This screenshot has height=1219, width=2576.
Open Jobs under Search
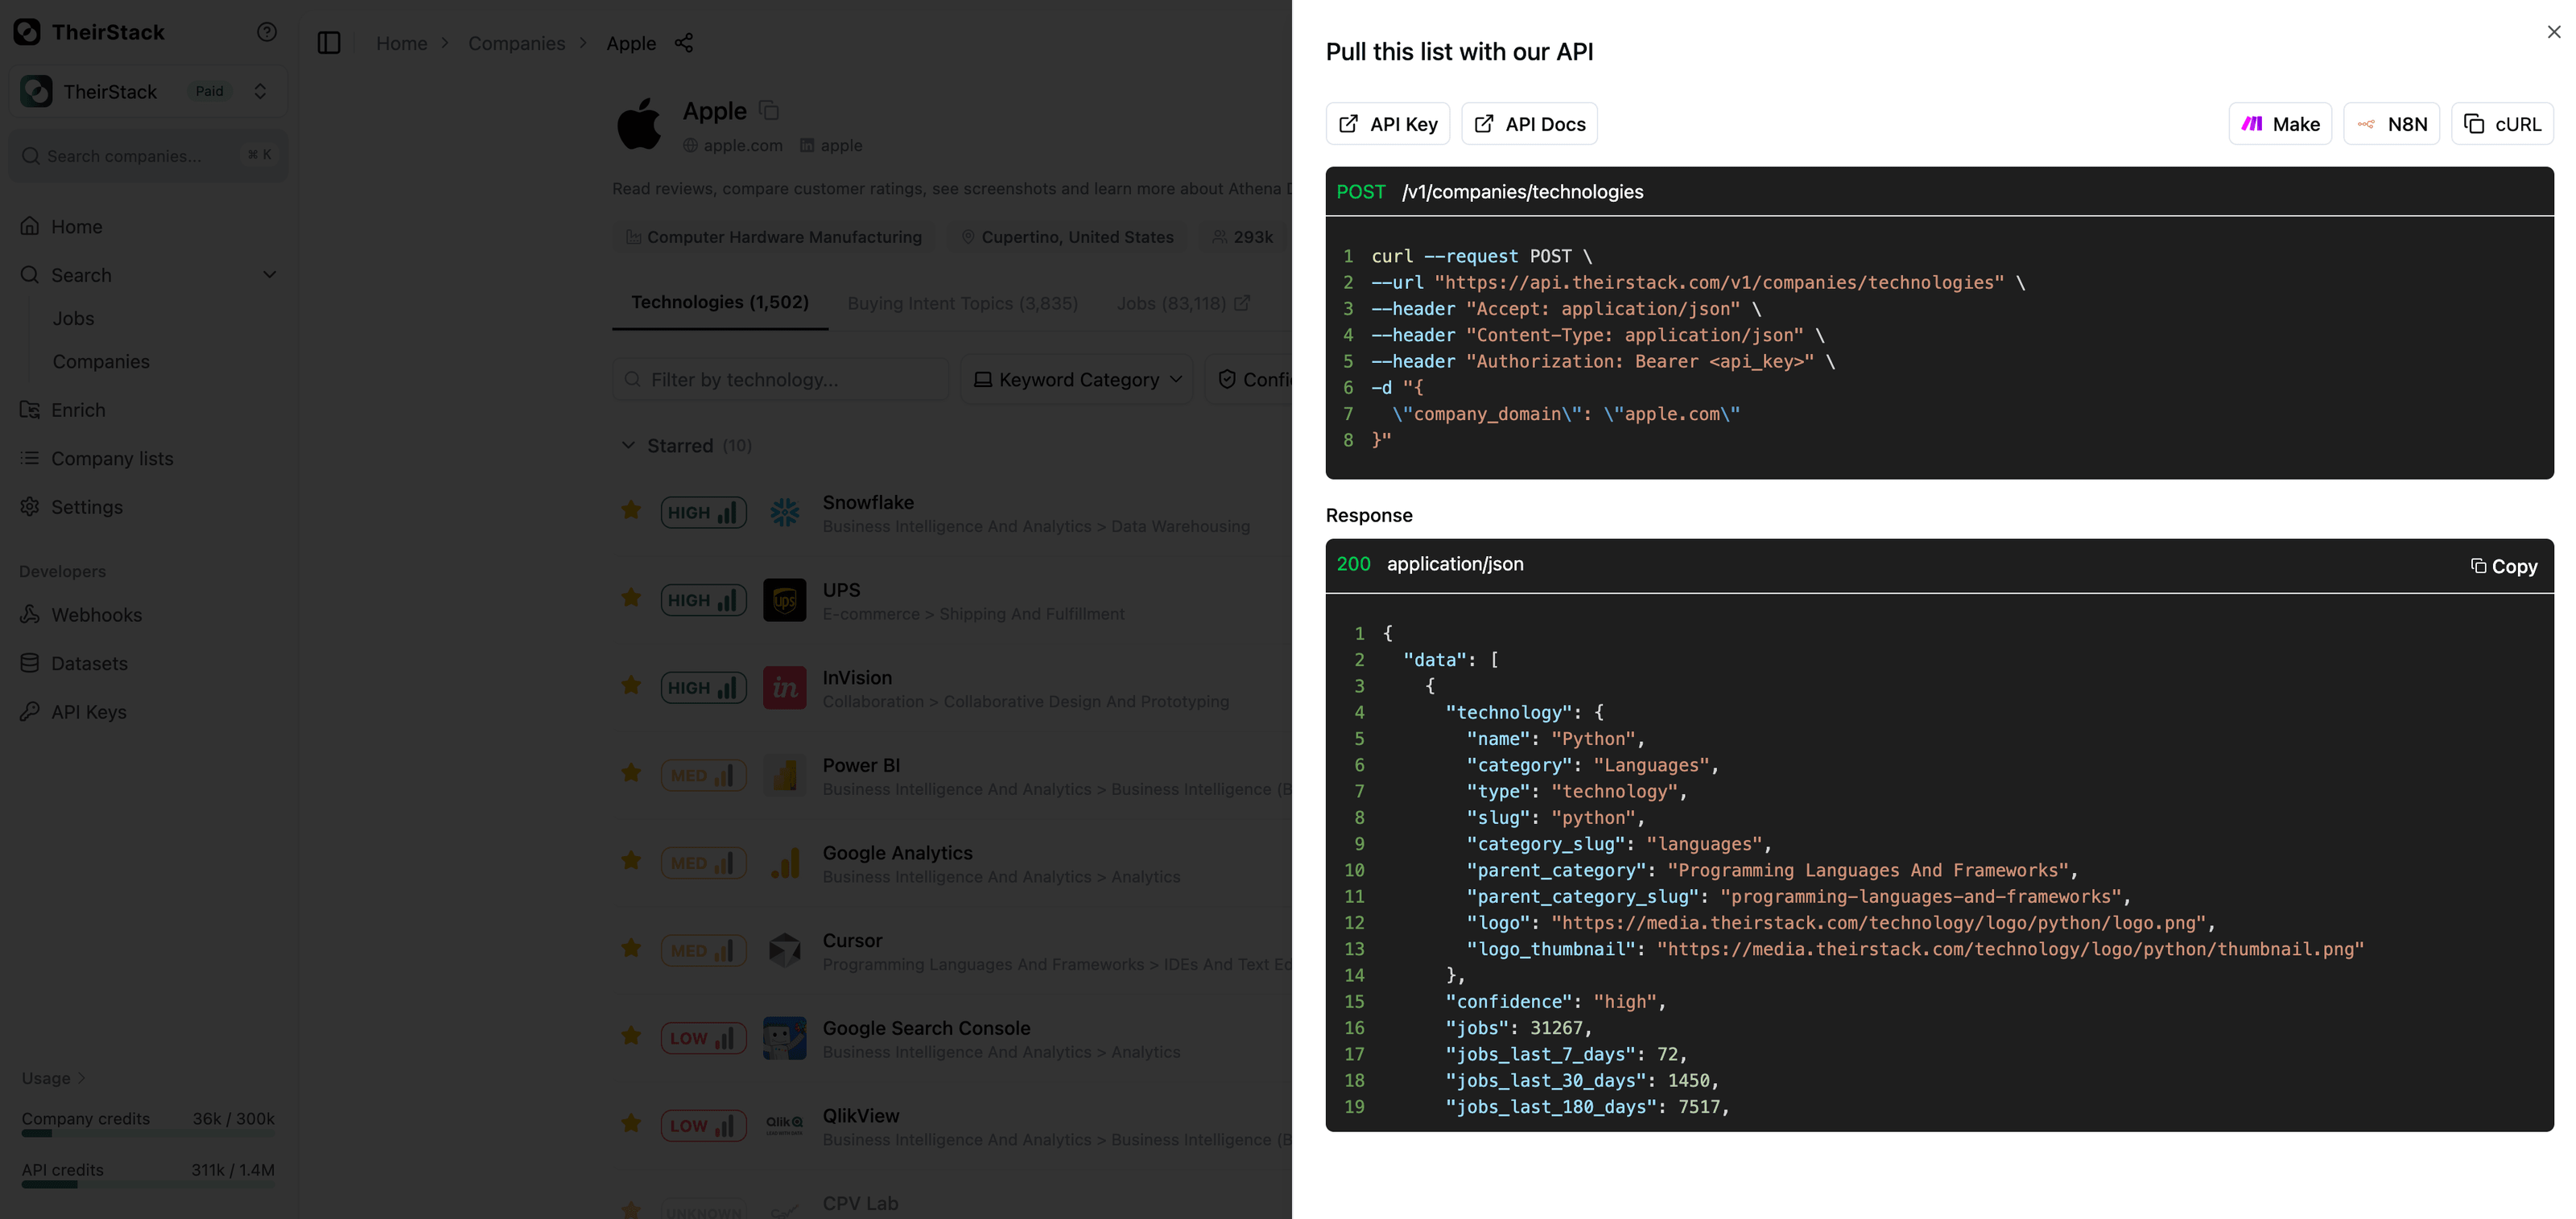73,319
